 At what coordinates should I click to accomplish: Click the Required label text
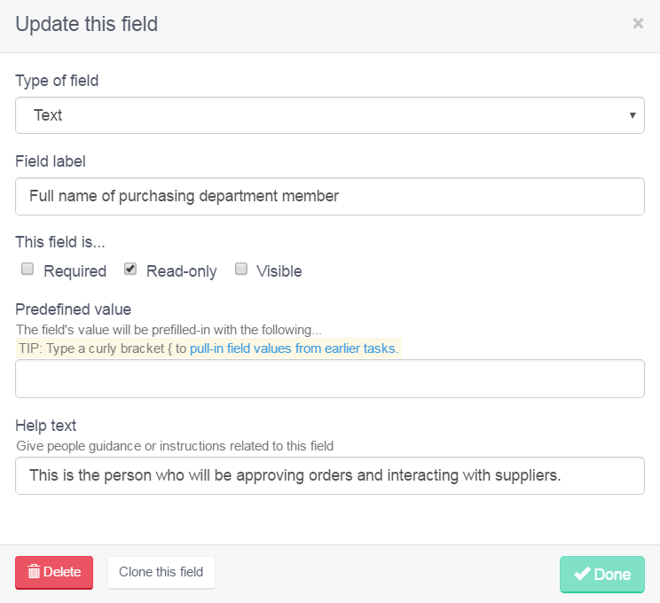tap(75, 271)
